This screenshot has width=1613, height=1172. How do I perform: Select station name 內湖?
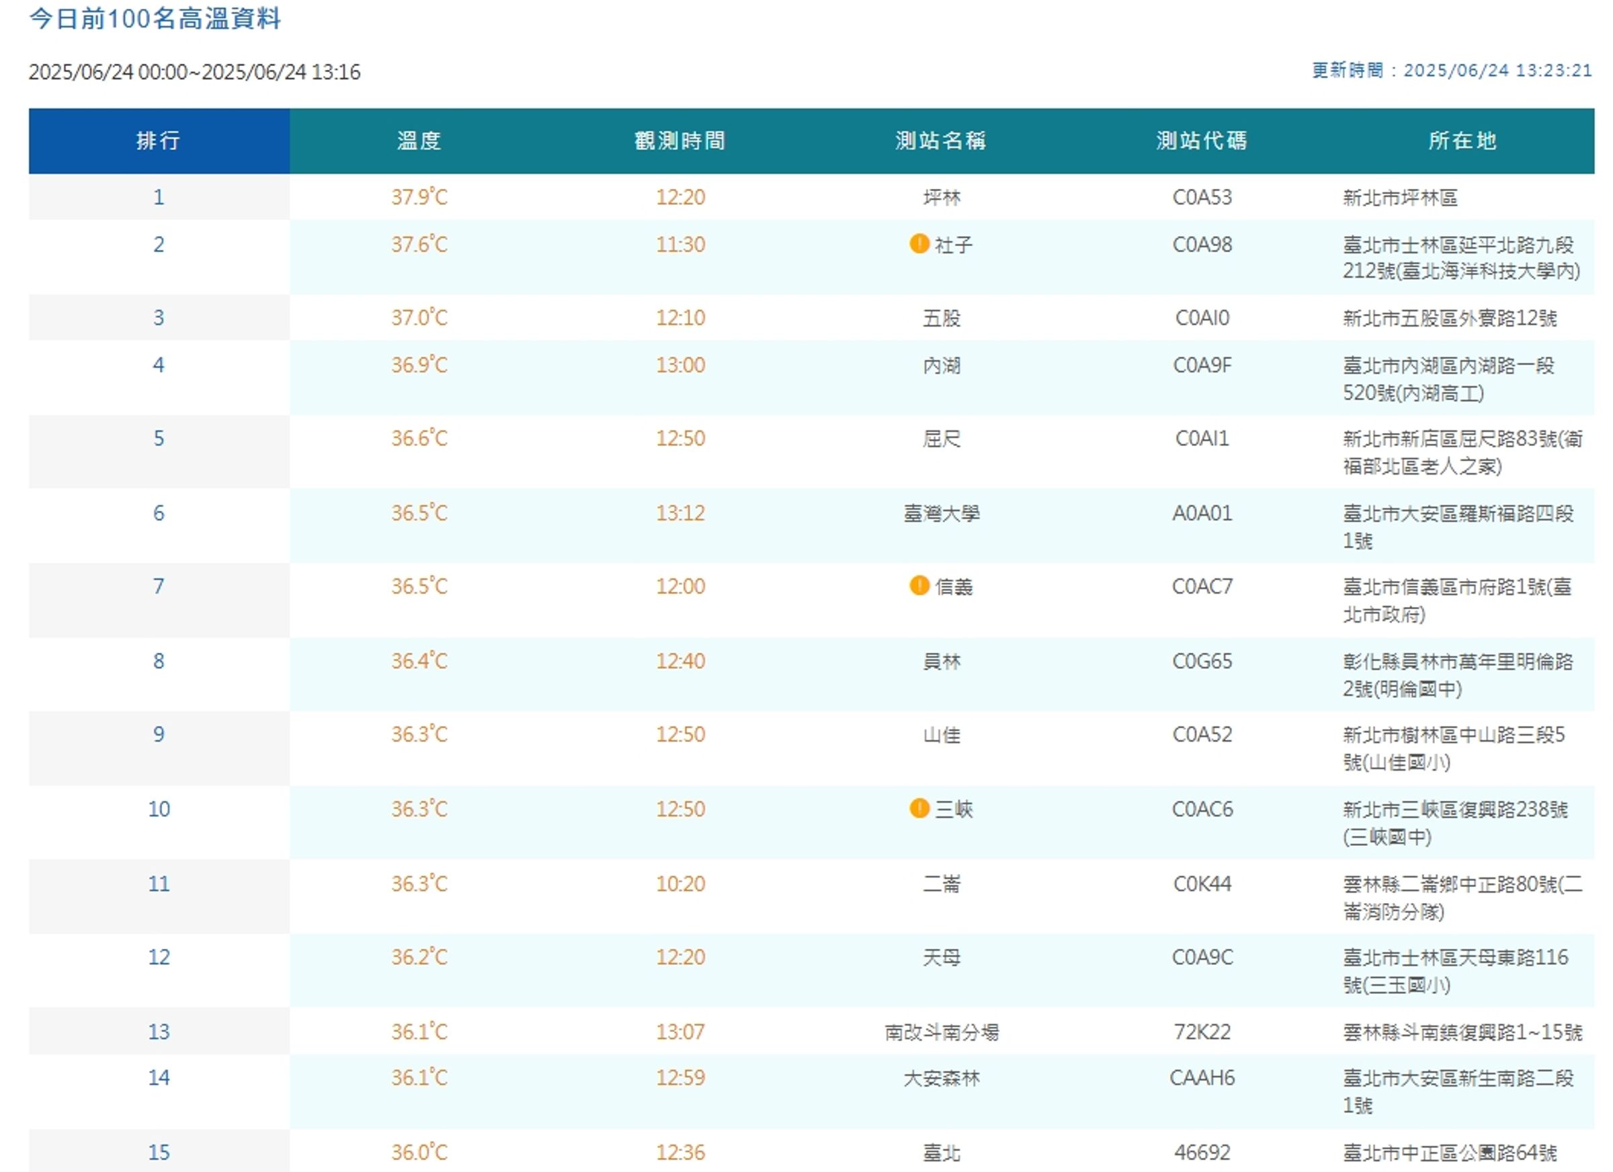coord(942,366)
